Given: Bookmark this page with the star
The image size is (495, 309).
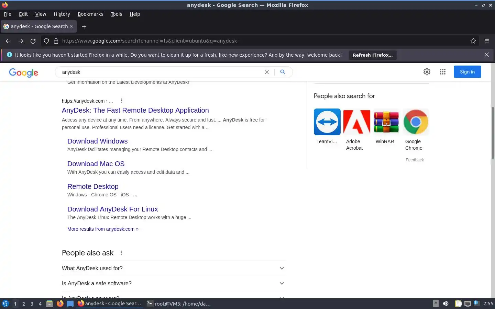Looking at the screenshot, I should click(473, 41).
